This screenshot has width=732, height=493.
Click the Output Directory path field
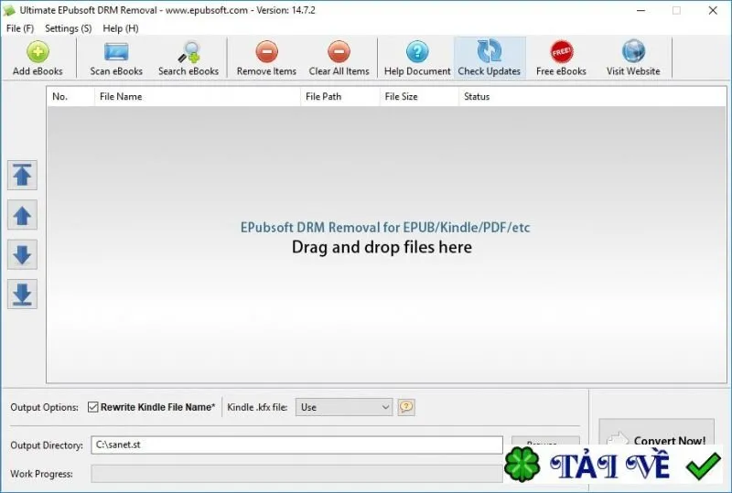tap(296, 445)
